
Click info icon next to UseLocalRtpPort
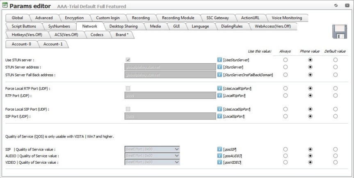tap(219, 88)
